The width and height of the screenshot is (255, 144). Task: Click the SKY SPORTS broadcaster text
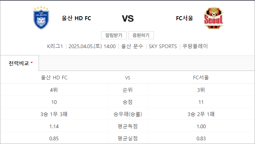(163, 46)
